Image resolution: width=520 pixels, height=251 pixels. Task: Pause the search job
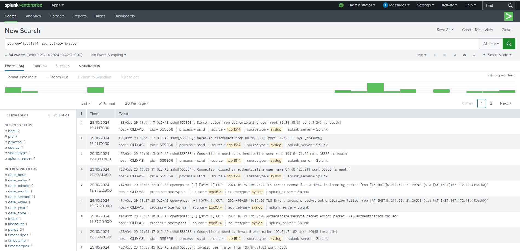pos(435,55)
